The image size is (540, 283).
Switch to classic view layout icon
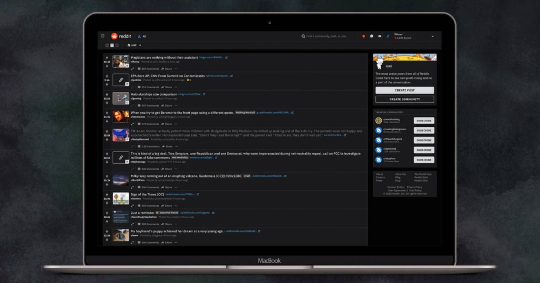click(112, 45)
